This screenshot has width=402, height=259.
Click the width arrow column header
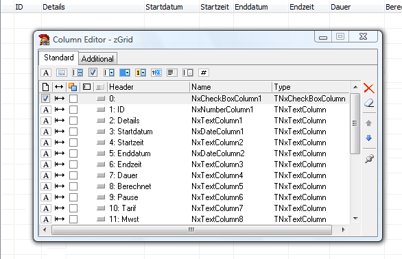coord(59,87)
